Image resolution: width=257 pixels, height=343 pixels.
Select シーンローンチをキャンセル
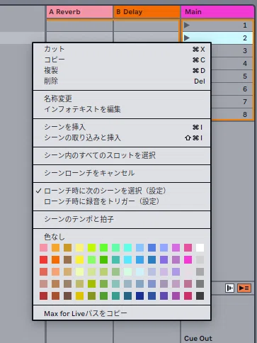(x=122, y=173)
